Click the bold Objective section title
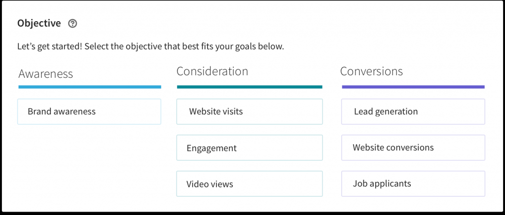 coord(39,23)
